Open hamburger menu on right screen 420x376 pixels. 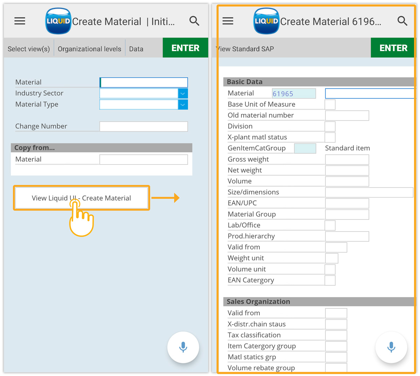coord(228,21)
